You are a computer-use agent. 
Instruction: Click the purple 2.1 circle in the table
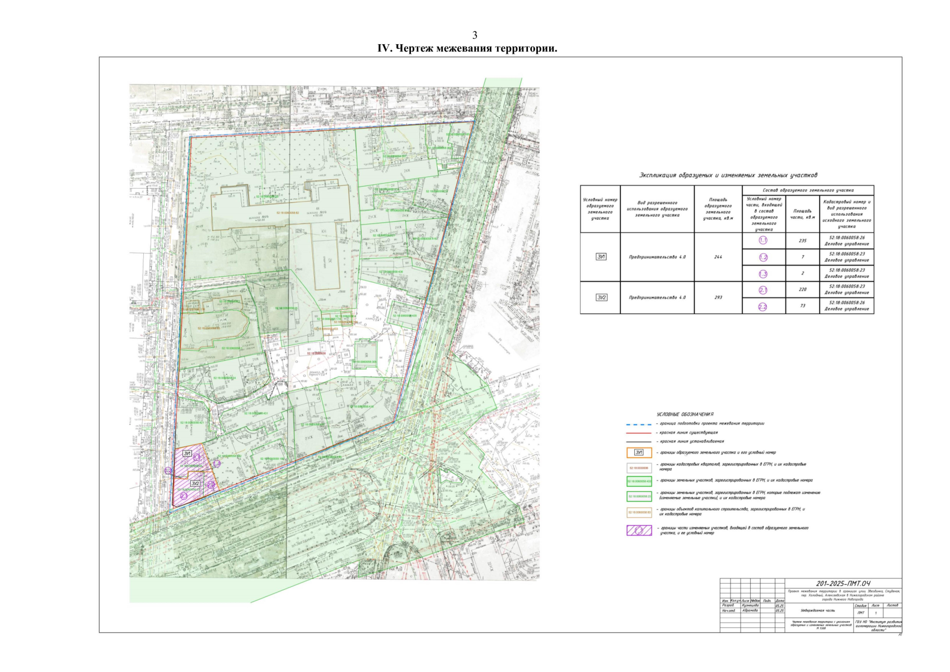point(763,290)
